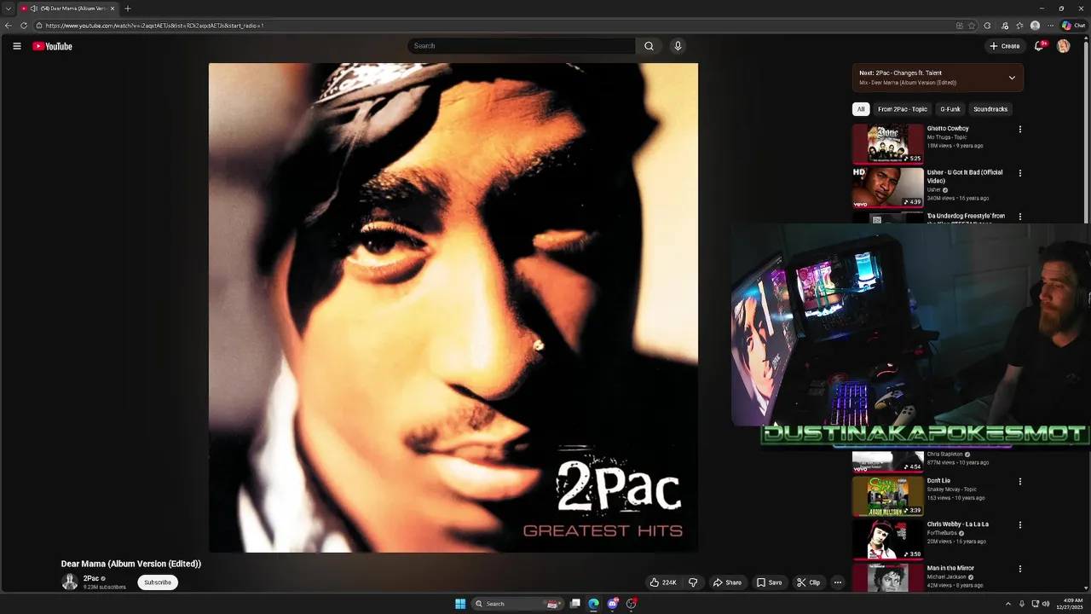
Task: Dislike the video with thumbs down
Action: click(693, 582)
